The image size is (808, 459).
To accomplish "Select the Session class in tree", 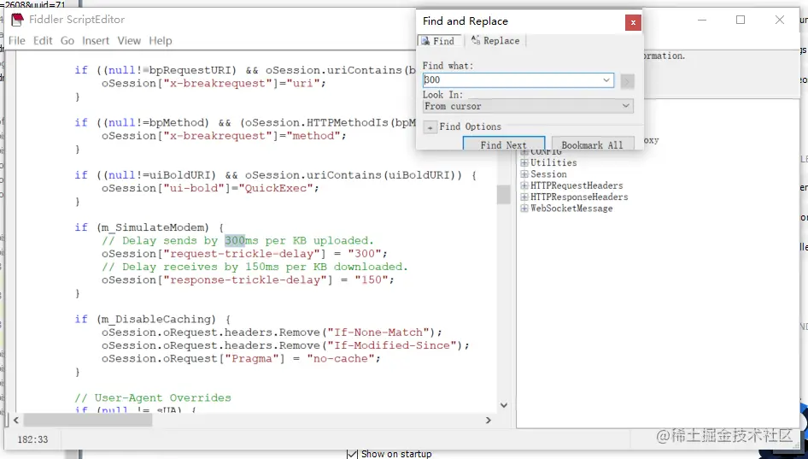I will pyautogui.click(x=548, y=174).
